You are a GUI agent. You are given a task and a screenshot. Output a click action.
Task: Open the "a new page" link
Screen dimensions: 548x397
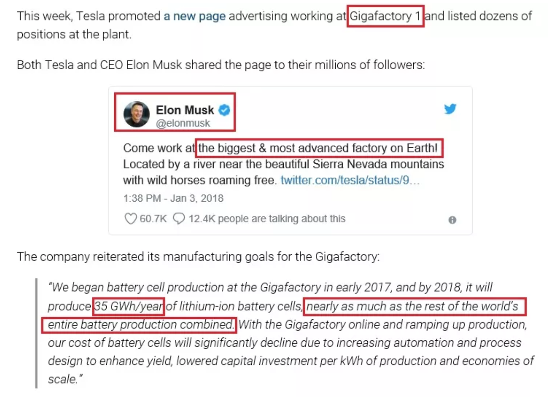coord(195,17)
